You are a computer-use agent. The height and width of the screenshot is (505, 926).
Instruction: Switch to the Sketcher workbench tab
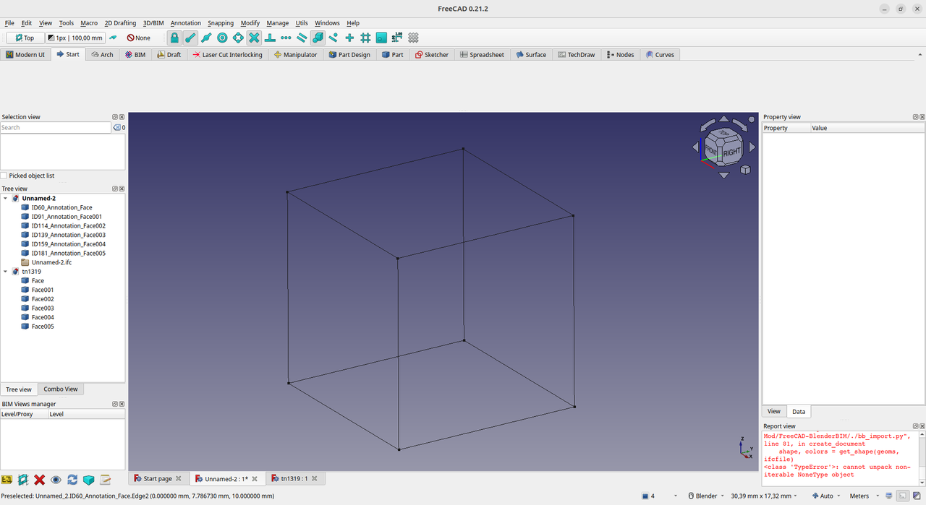(x=431, y=54)
